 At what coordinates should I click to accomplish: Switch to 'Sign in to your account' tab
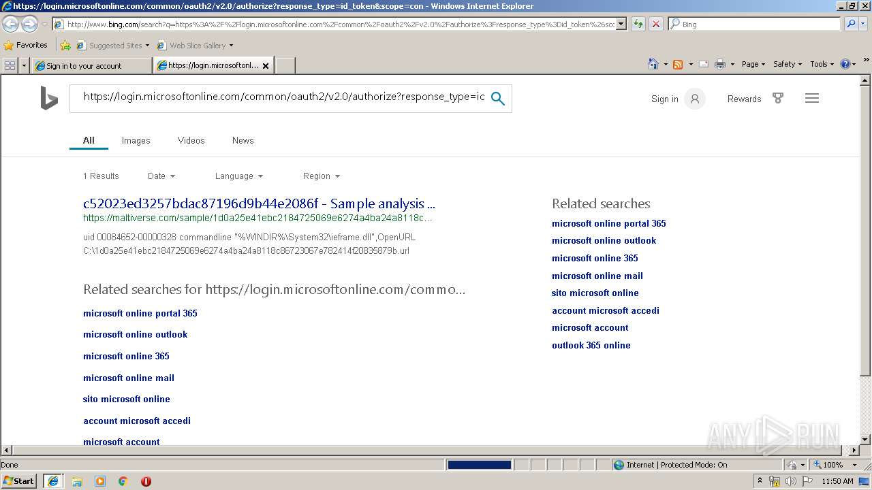[x=92, y=65]
